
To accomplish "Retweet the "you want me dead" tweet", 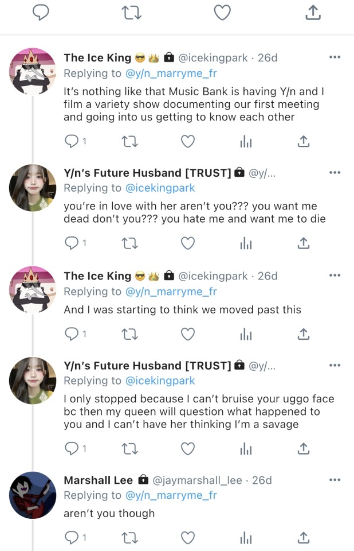I will pos(131,243).
